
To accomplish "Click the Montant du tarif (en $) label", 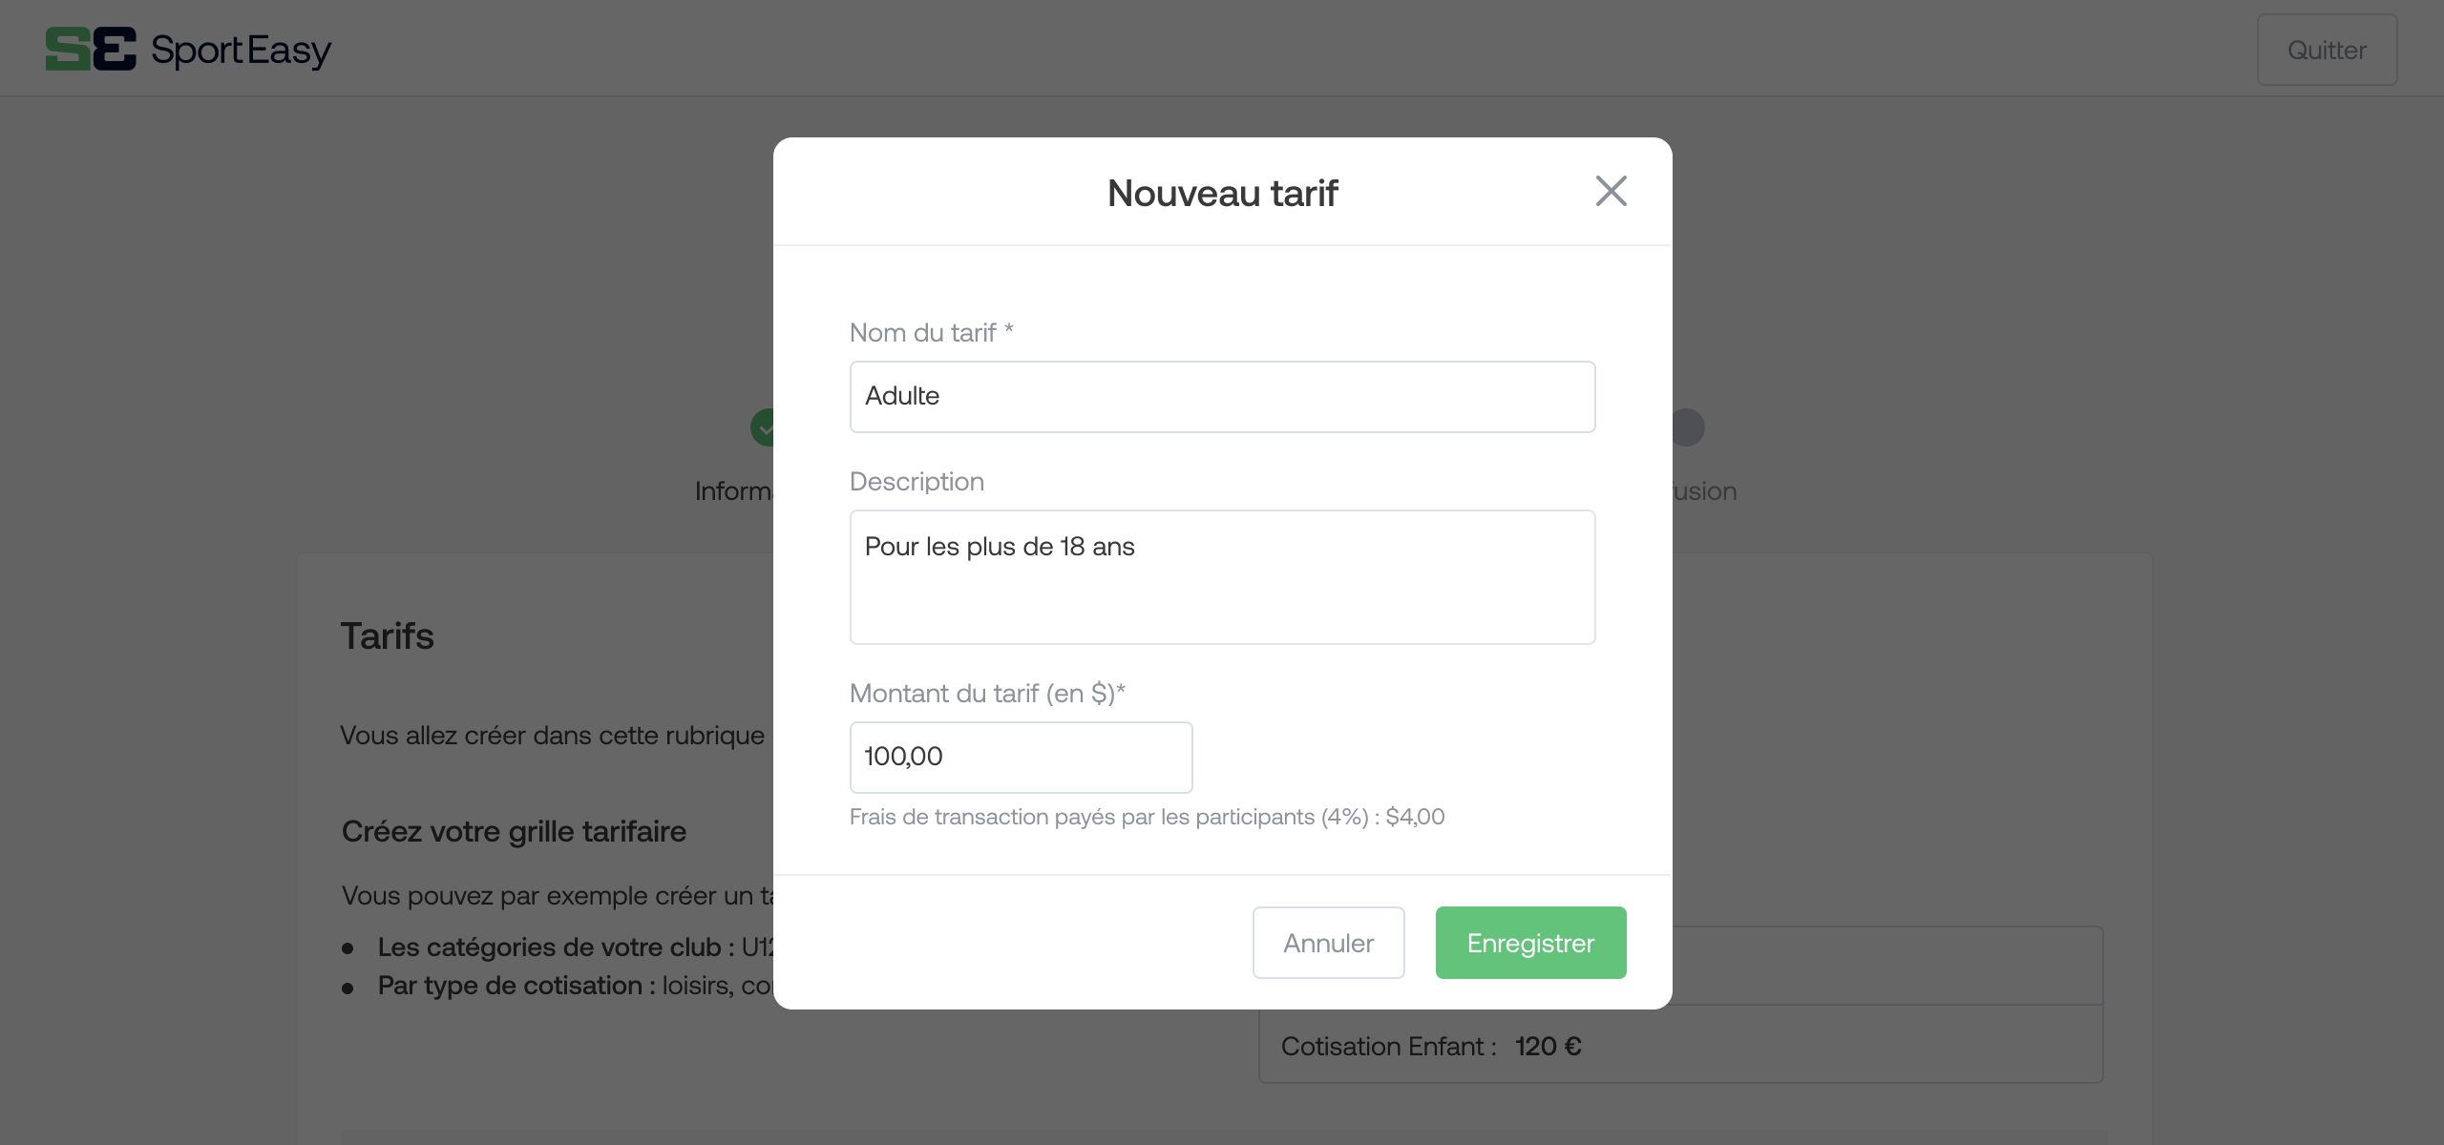I will tap(987, 694).
